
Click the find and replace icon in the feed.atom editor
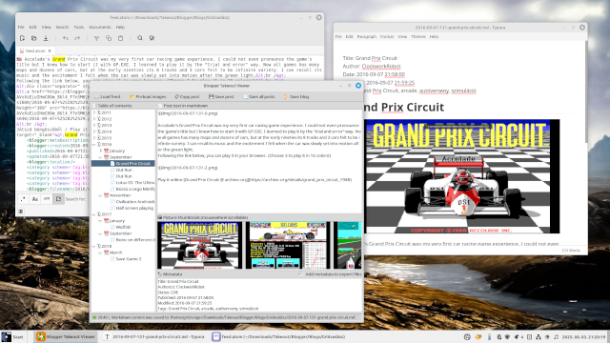point(152,38)
